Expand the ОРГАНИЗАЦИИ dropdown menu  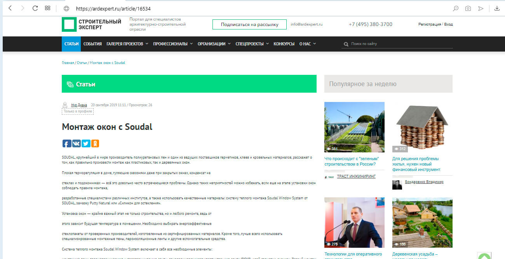pyautogui.click(x=214, y=44)
